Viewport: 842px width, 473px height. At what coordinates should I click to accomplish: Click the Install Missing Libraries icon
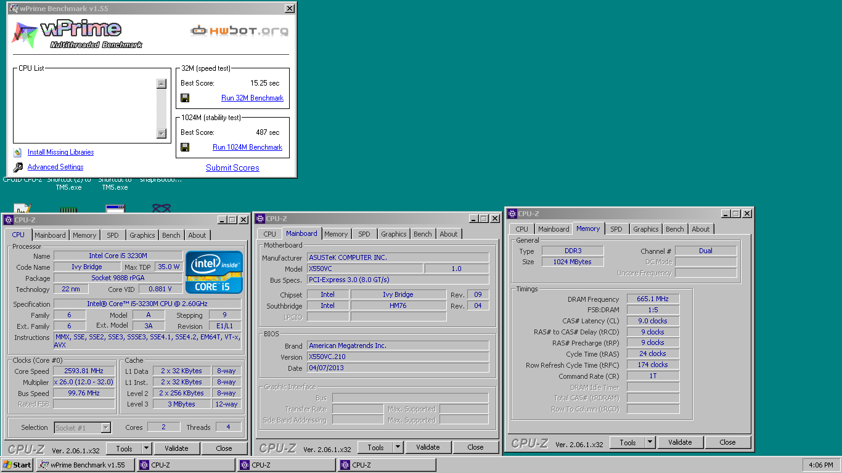point(18,152)
